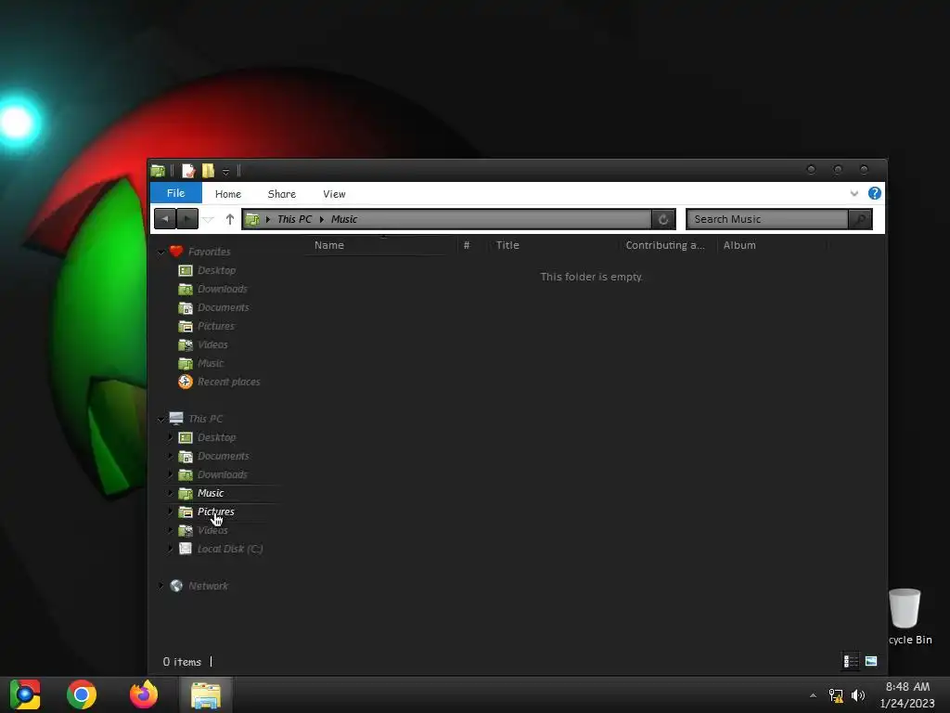The width and height of the screenshot is (950, 713).
Task: Click the folder icon in the address bar
Action: [252, 219]
